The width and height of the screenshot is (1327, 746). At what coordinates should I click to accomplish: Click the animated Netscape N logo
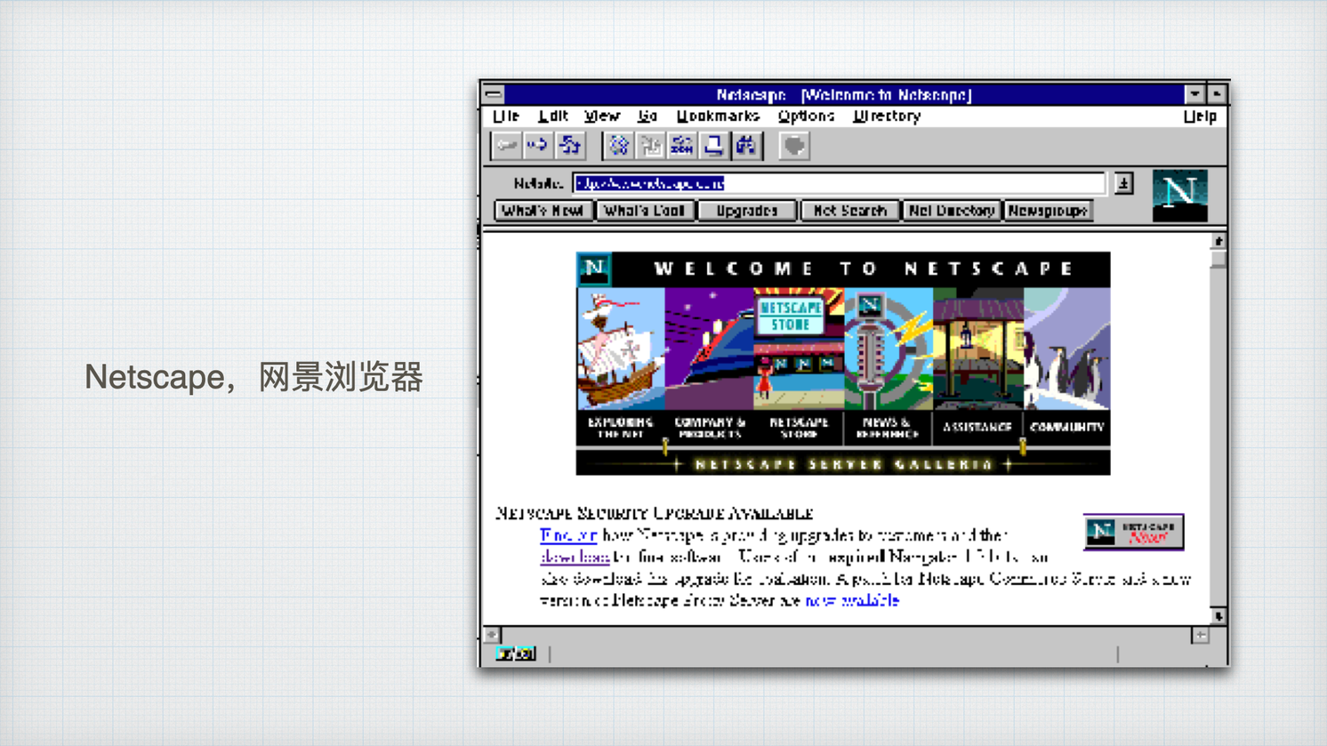[x=1179, y=195]
